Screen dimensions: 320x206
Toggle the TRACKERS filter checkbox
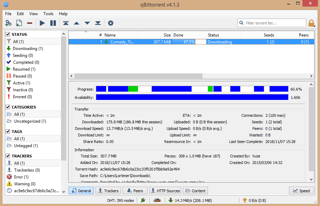(8, 156)
